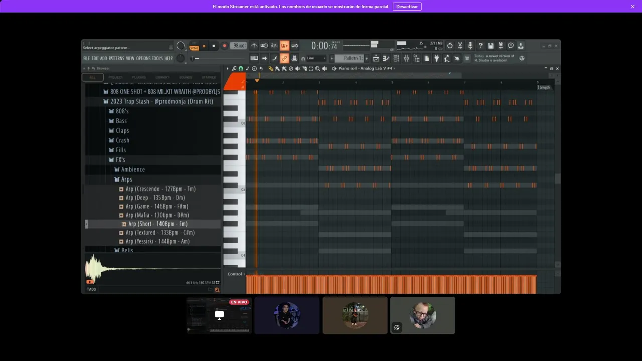The width and height of the screenshot is (642, 361).
Task: Toggle the highlighted link/multilink controllers icon
Action: 284,58
